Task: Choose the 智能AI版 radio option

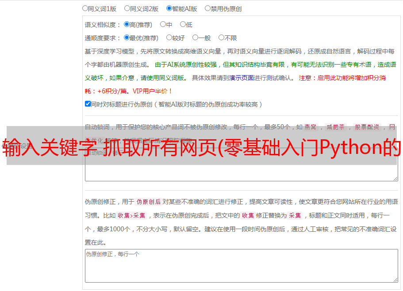Action: 169,8
